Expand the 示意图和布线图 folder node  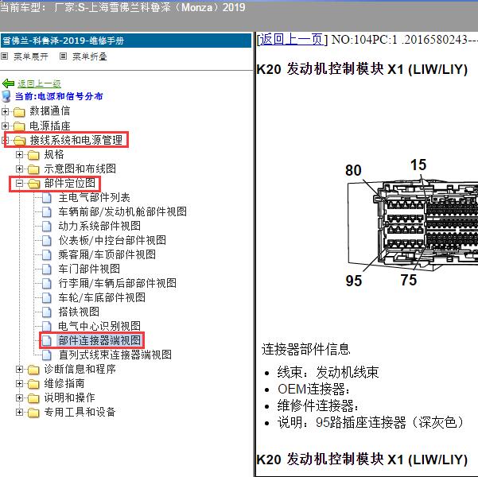pyautogui.click(x=20, y=169)
